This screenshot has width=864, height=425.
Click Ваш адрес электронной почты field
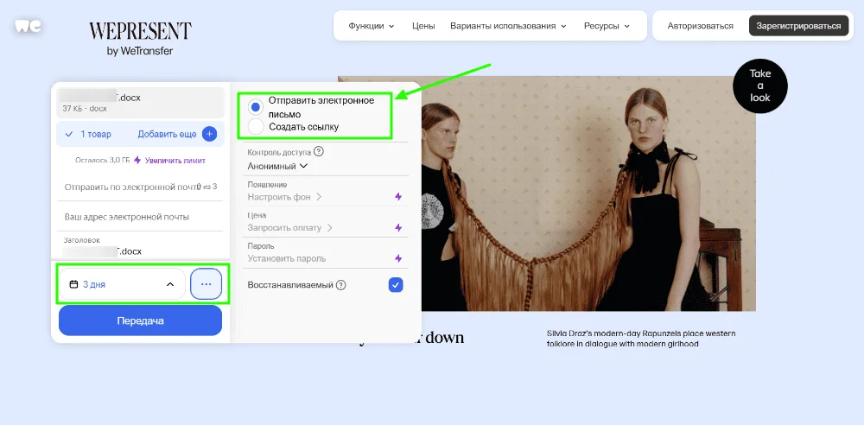pyautogui.click(x=127, y=217)
